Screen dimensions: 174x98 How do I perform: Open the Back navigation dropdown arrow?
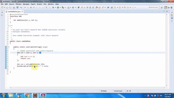point(130,7)
